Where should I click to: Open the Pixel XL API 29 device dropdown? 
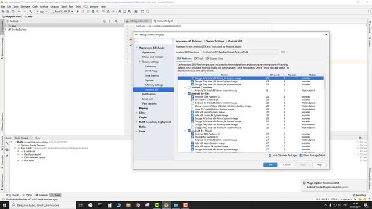[62, 12]
